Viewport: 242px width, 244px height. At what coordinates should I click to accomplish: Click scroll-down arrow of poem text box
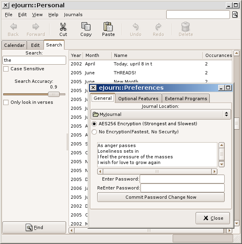point(221,164)
